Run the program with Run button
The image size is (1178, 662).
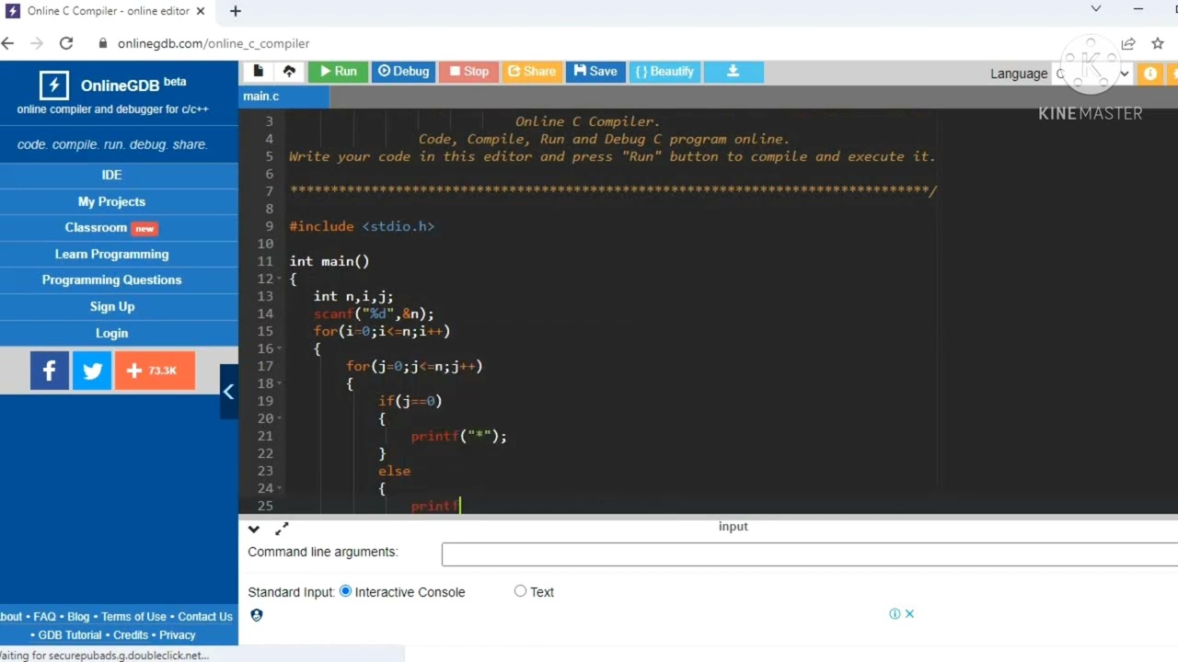338,72
